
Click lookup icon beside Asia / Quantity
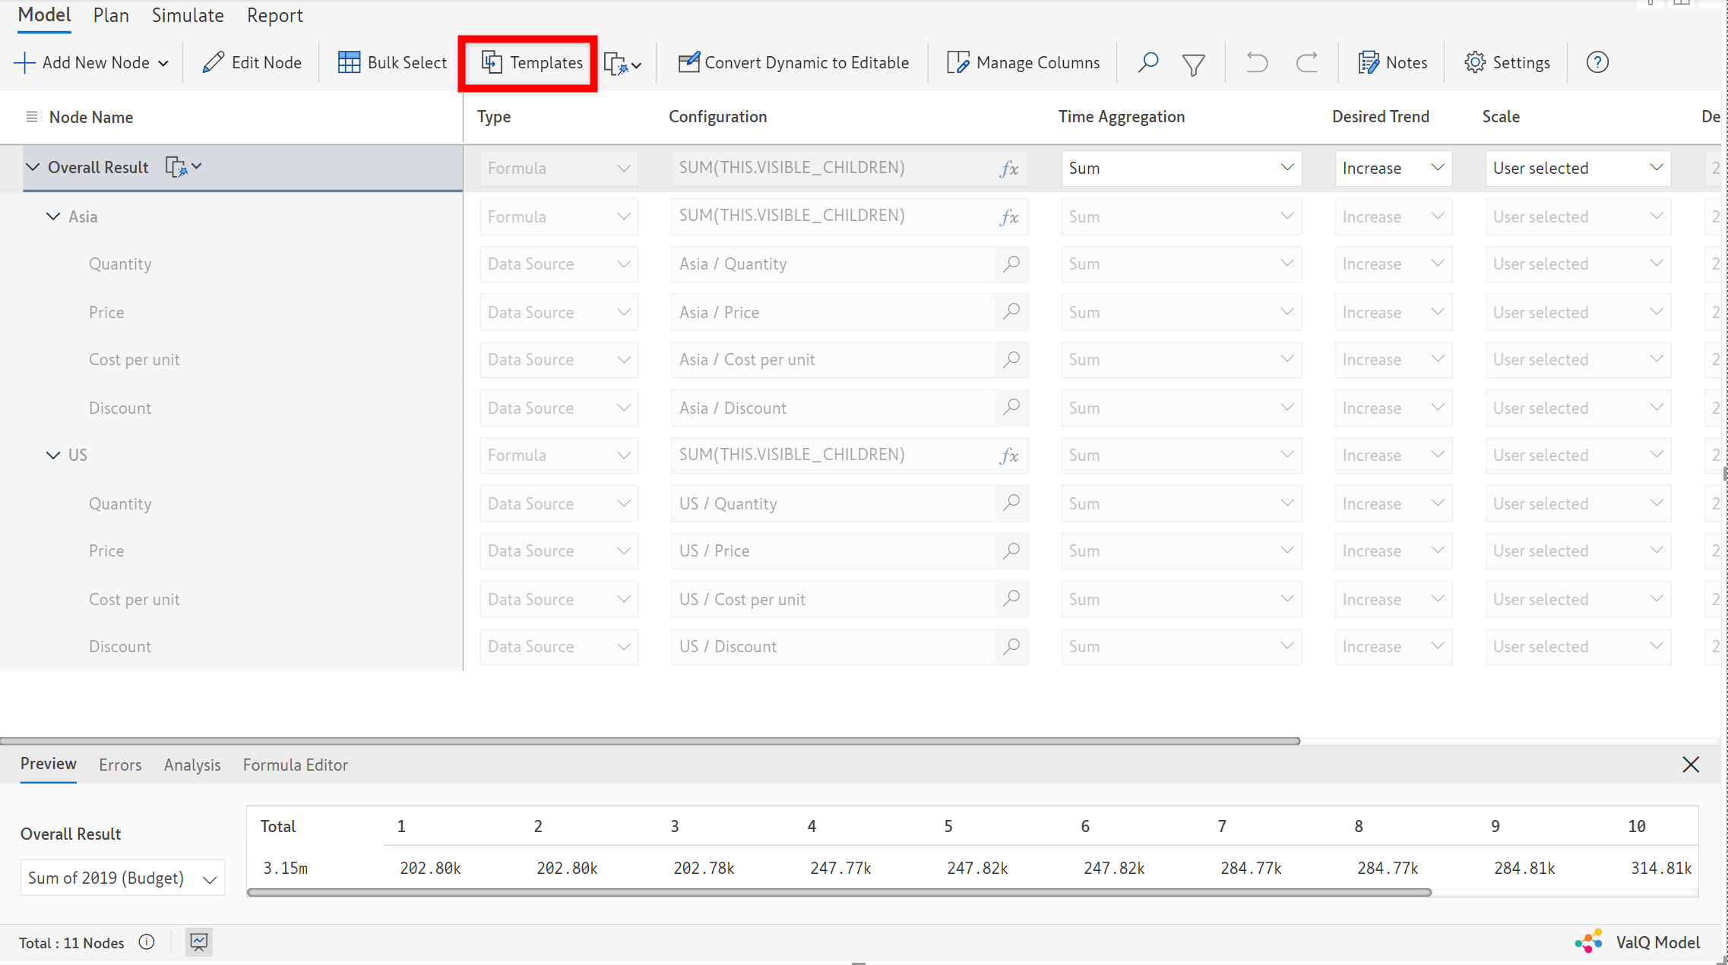click(x=1011, y=264)
